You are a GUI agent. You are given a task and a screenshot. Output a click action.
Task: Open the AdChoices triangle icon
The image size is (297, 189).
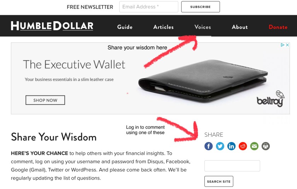coord(283,45)
